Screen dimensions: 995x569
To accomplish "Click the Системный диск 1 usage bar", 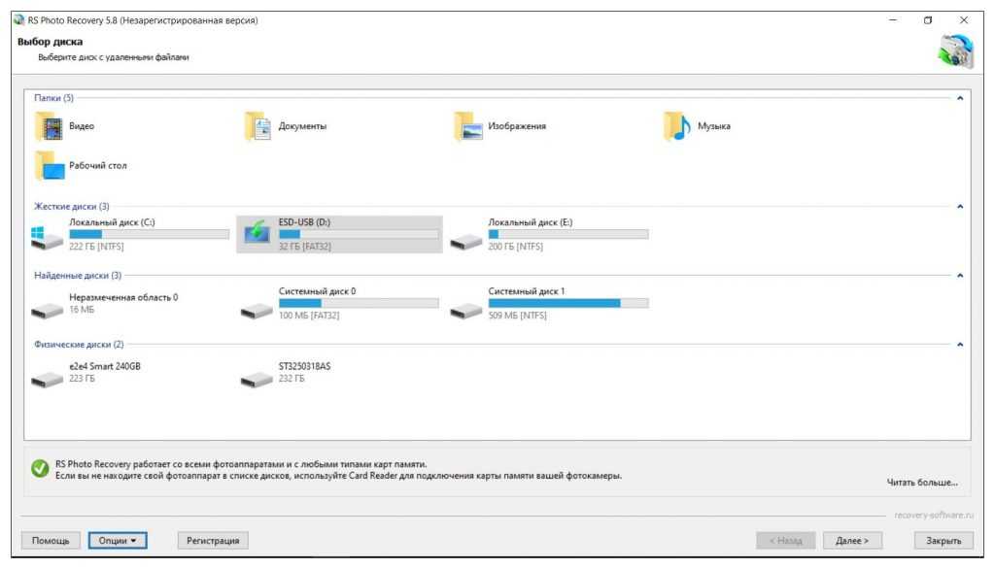I will pos(567,303).
